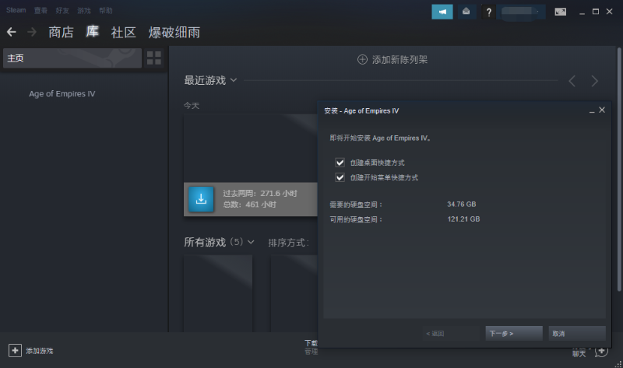Go to the 库 tab
Screen dimensions: 623x368
pos(92,31)
